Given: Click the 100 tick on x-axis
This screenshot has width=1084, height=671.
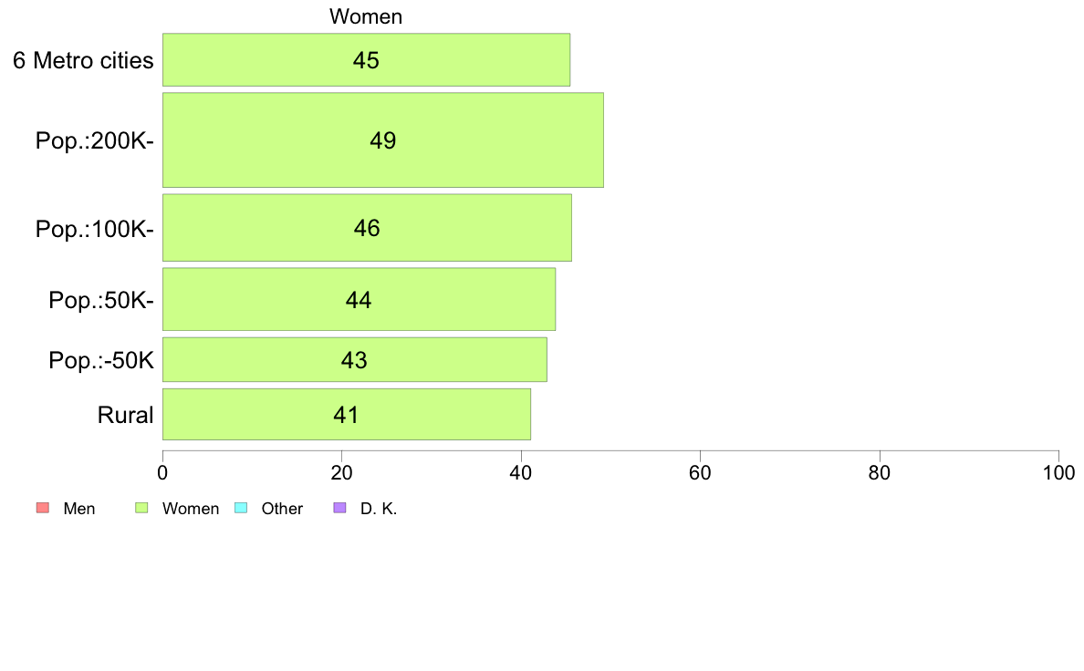Looking at the screenshot, I should tap(1058, 472).
